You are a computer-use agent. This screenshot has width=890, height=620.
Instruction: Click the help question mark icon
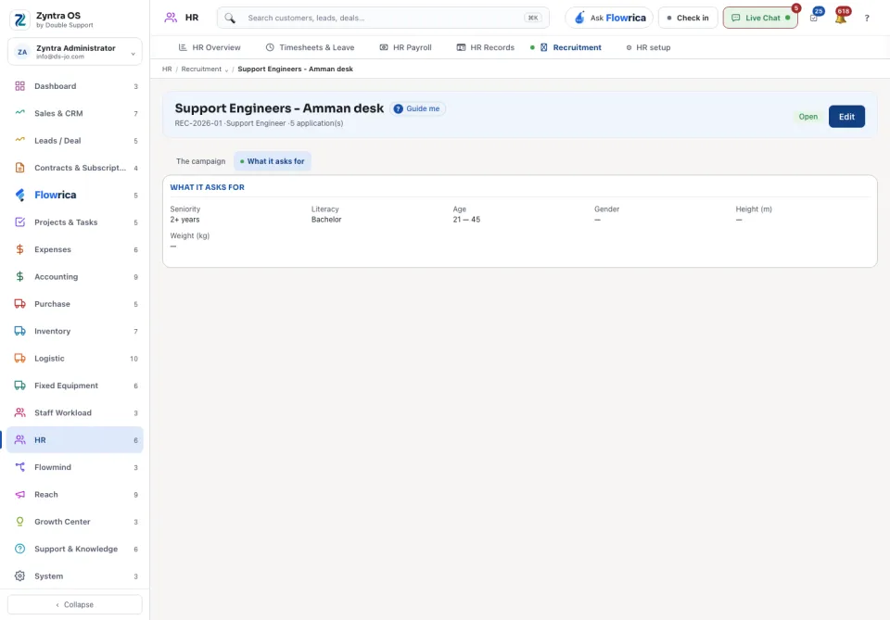(x=867, y=19)
